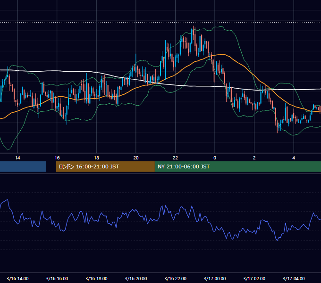Click hour label 18 under the candlestick chart
Viewport: 321px width, 283px height.
96,158
